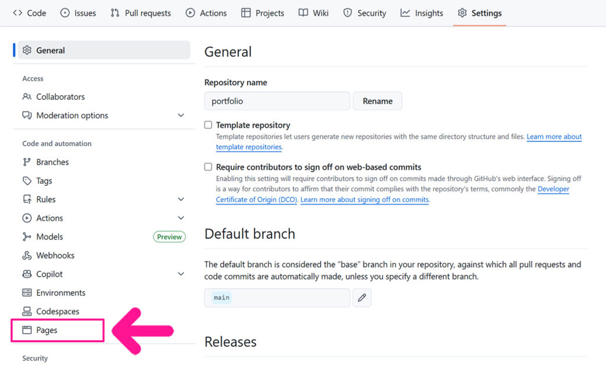Open Learn more about signing off link
Image resolution: width=606 pixels, height=367 pixels.
pos(365,200)
